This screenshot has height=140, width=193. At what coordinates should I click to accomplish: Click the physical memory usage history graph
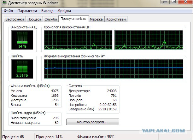(114, 69)
